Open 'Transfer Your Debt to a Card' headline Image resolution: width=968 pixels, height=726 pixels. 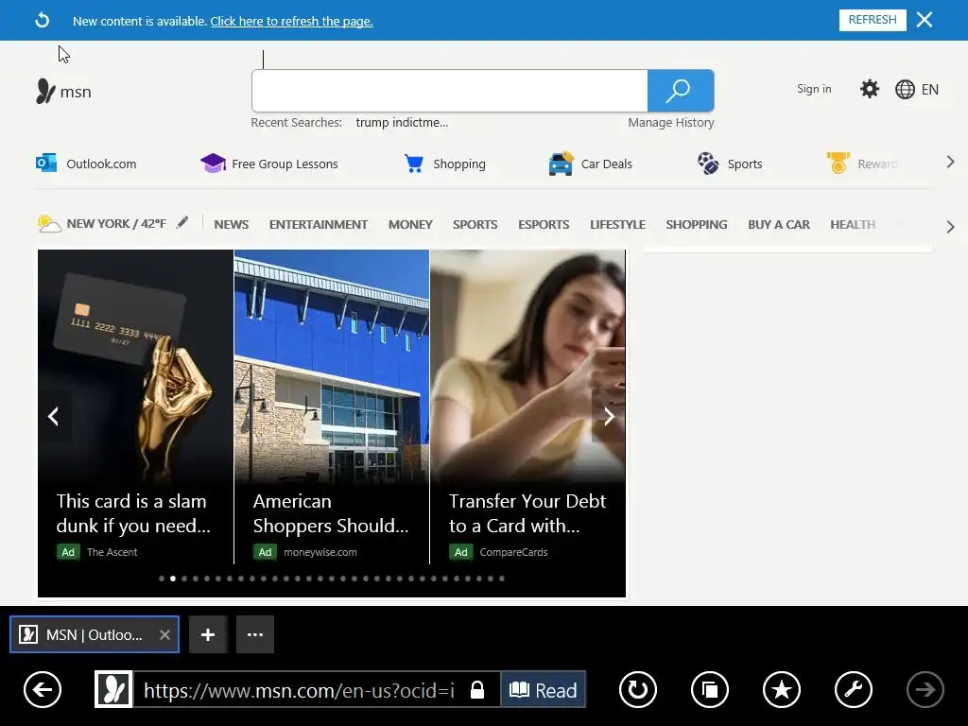(527, 513)
